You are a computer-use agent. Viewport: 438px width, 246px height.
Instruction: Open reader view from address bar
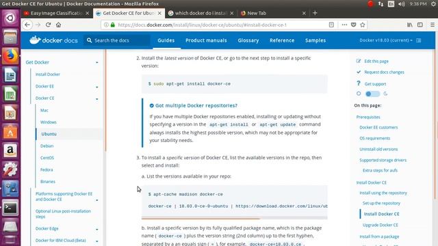click(x=331, y=25)
